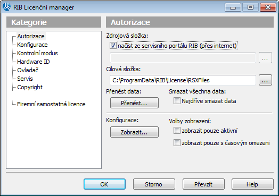The width and height of the screenshot is (279, 196).
Task: Maximize the RIB Licenční manager window
Action: (250, 7)
